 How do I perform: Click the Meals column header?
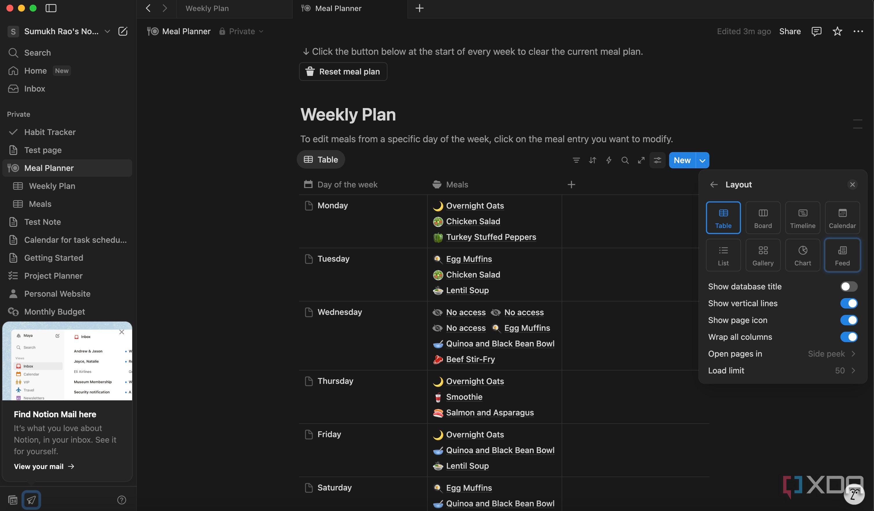[x=494, y=185]
